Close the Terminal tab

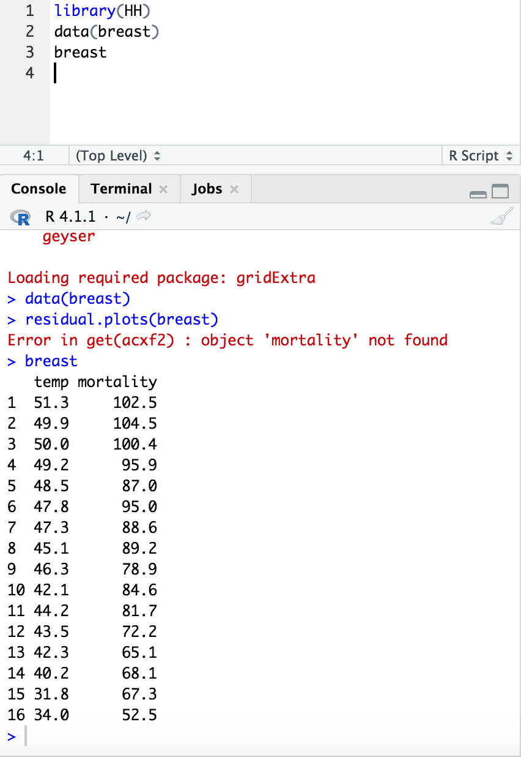tap(163, 189)
